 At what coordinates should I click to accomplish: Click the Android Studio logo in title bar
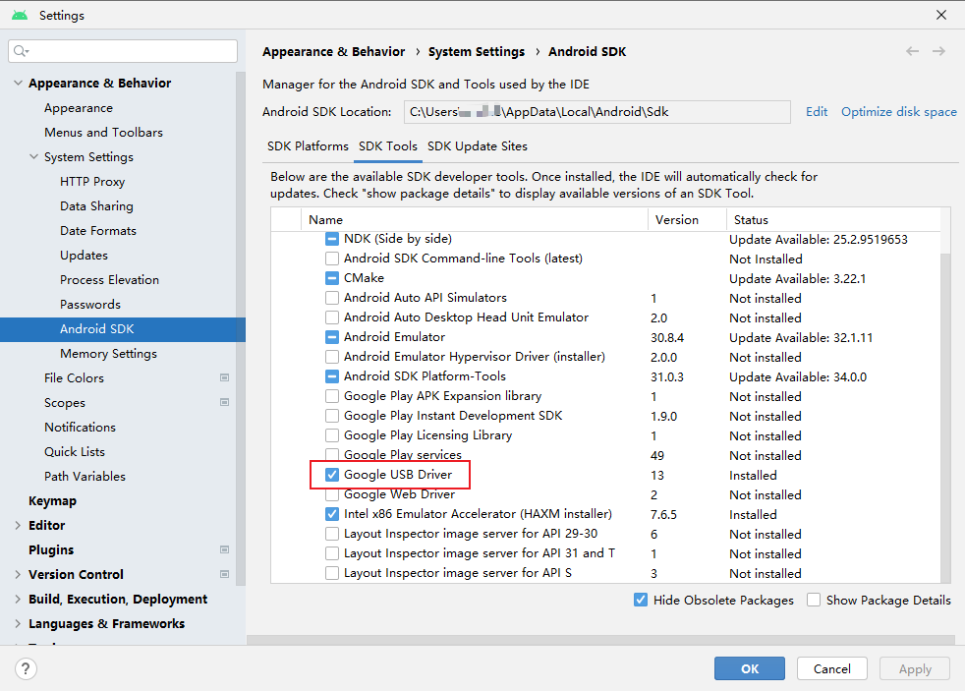pyautogui.click(x=20, y=15)
